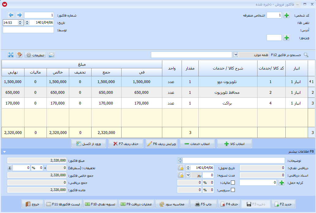The image size is (316, 213).
Task: Click حذف F4 delete invoice button
Action: 229,204
